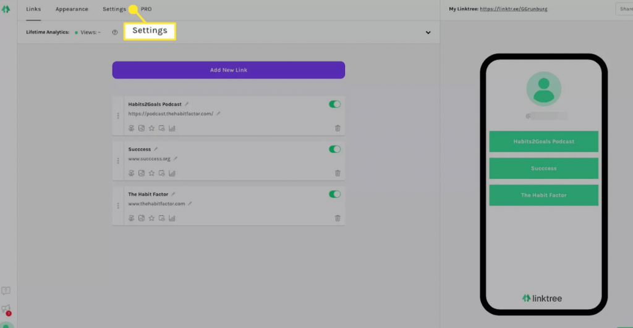633x328 pixels.
Task: Open leap link icon on The Habit Factor
Action: pyautogui.click(x=131, y=218)
